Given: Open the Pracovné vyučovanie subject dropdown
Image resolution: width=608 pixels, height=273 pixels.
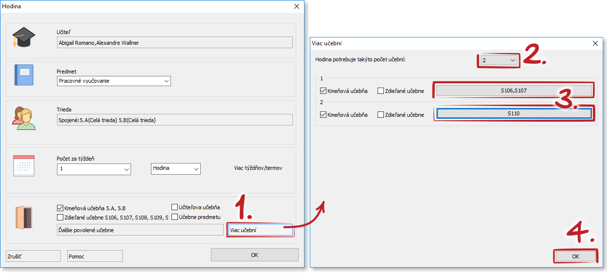Looking at the screenshot, I should coord(114,81).
